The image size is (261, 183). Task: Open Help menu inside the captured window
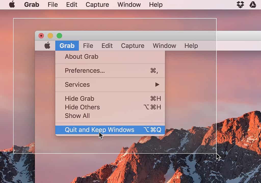pyautogui.click(x=191, y=46)
